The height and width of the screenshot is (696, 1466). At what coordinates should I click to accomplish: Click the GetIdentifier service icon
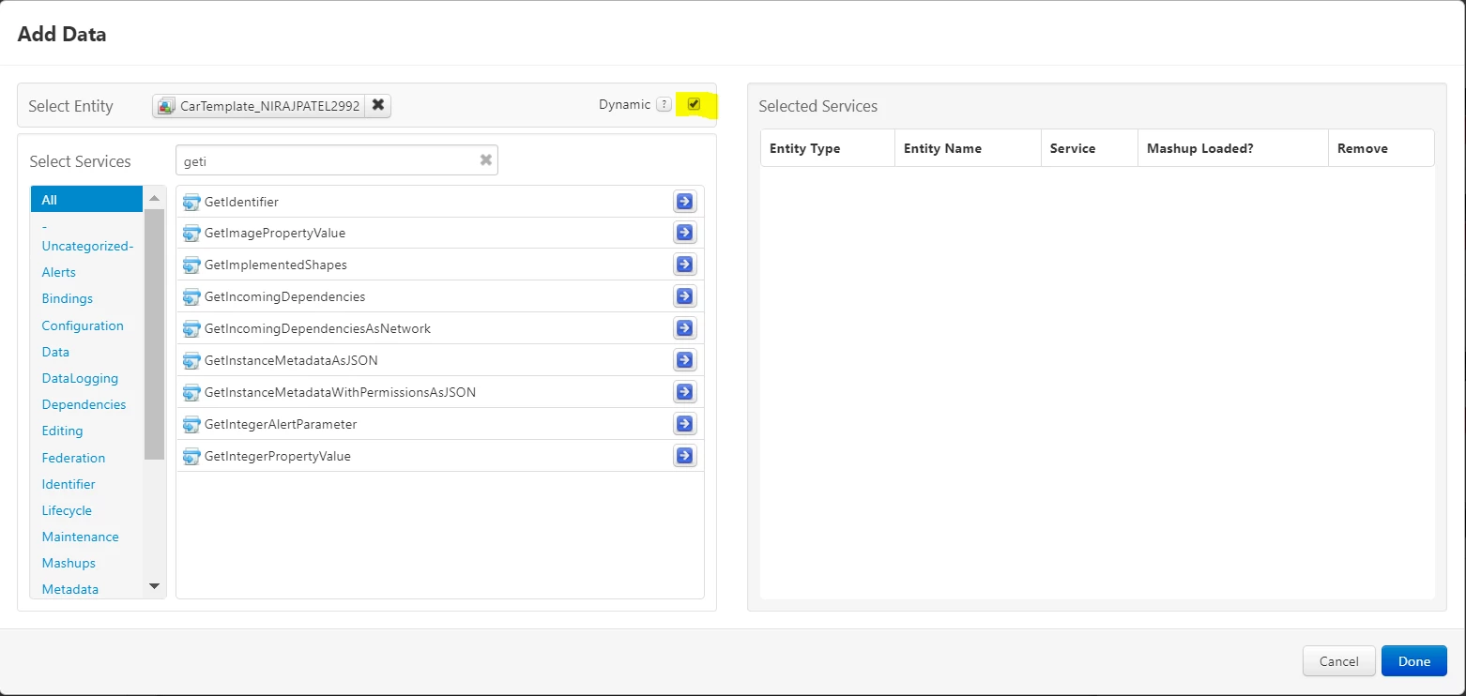[191, 202]
